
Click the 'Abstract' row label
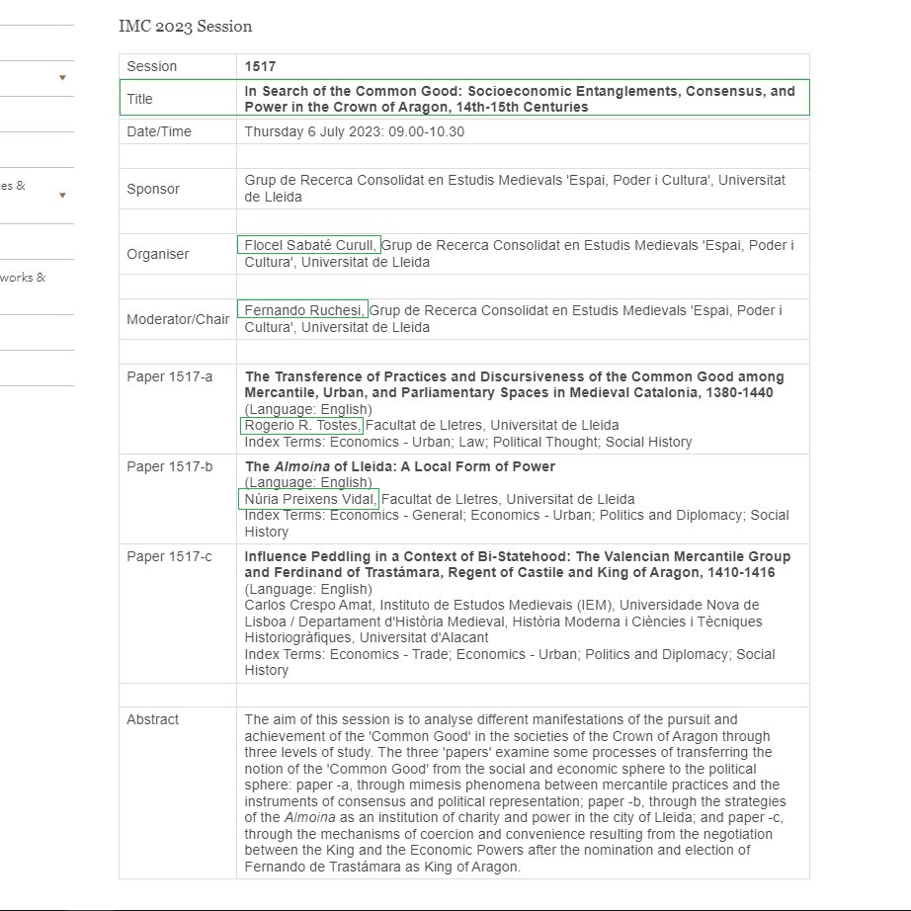(x=153, y=719)
